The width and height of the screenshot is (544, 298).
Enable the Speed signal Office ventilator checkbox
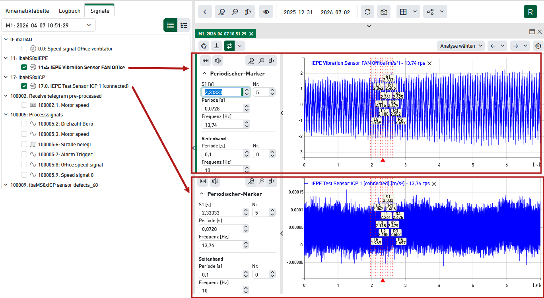pyautogui.click(x=24, y=48)
